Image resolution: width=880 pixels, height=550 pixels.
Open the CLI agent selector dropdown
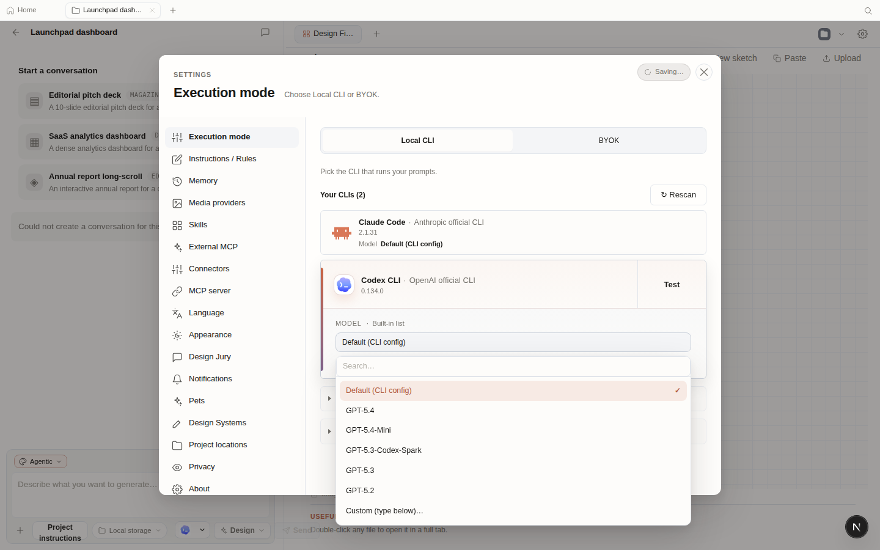click(193, 530)
